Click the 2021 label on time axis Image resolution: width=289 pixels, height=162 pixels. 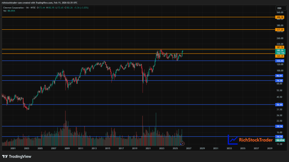click(148, 148)
